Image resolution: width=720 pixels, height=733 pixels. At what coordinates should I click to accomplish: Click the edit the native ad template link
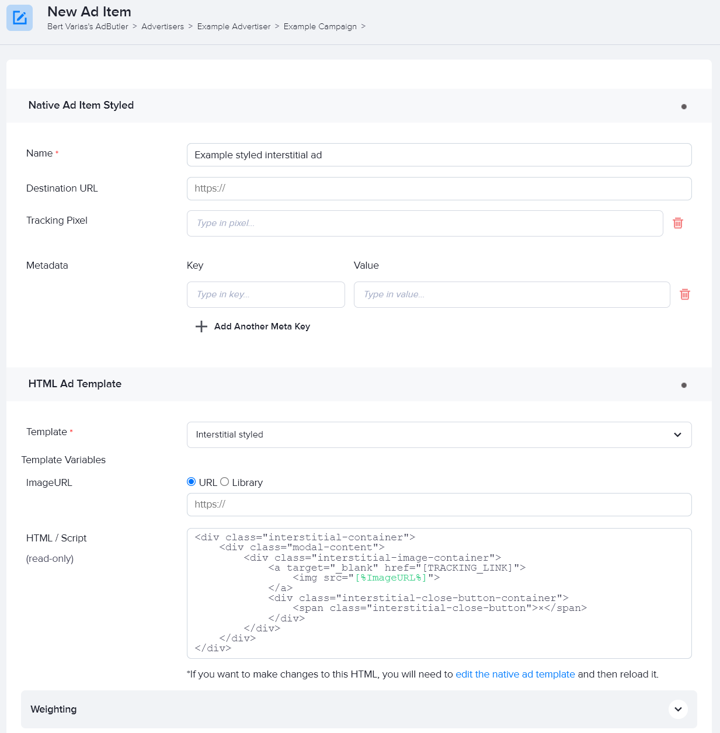(x=515, y=674)
